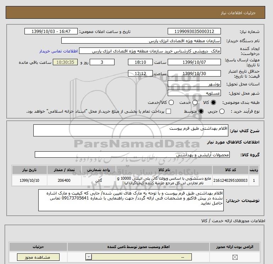This screenshot has width=273, height=264.
Task: Click the جزئیات column header
Action: click(38, 247)
